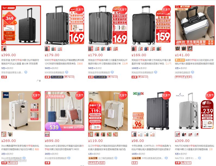Contact seller icon beside 外交官京东自营旗舰店

click(x=69, y=158)
